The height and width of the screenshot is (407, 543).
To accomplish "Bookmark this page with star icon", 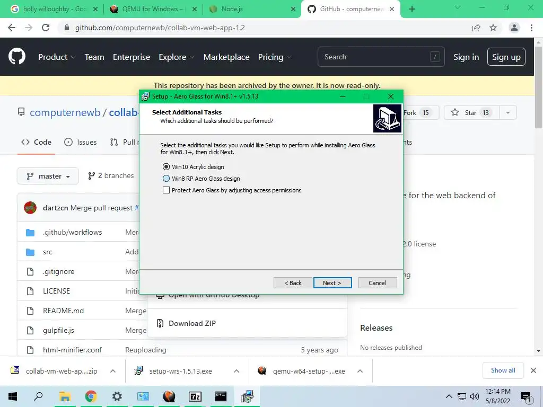I will (x=493, y=28).
